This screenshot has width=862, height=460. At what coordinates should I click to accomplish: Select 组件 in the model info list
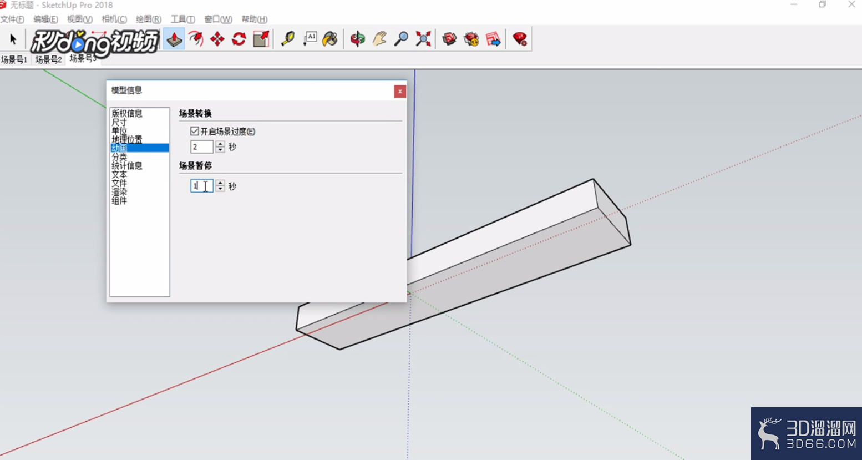(x=119, y=201)
